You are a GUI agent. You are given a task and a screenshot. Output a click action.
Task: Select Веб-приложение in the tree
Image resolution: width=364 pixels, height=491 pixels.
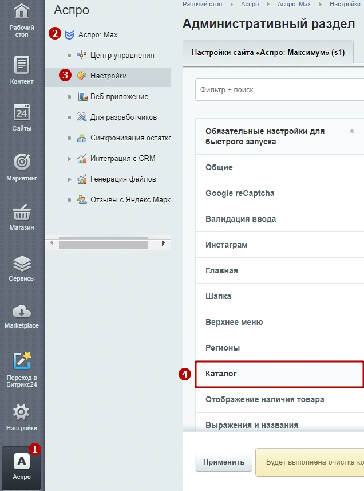(x=120, y=96)
